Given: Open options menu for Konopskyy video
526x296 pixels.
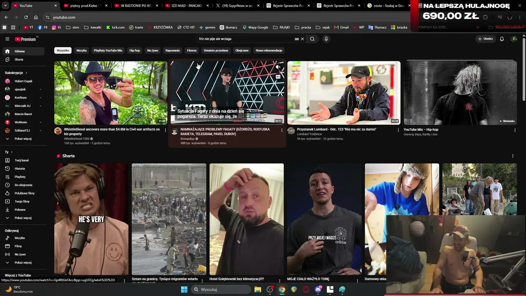Looking at the screenshot, I should coord(281,130).
